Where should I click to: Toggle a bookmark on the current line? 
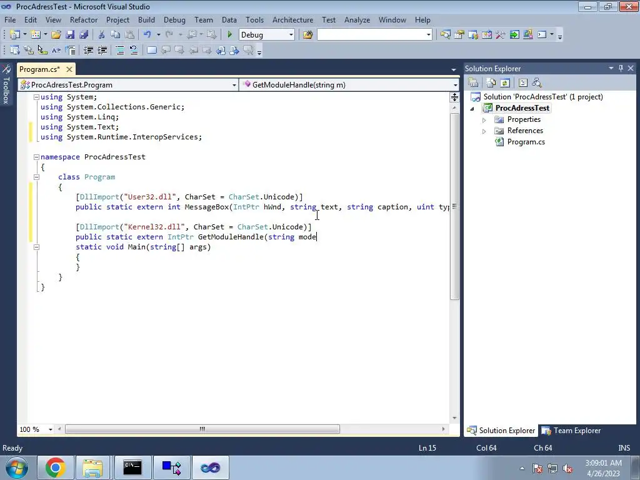[151, 50]
